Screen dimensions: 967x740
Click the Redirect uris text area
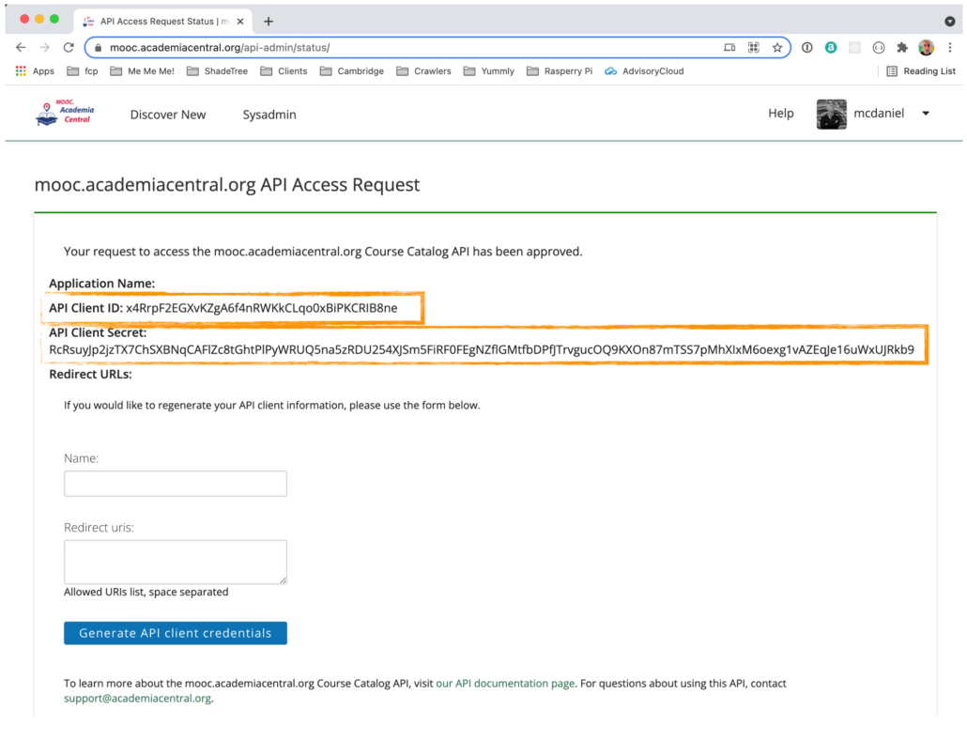[176, 562]
